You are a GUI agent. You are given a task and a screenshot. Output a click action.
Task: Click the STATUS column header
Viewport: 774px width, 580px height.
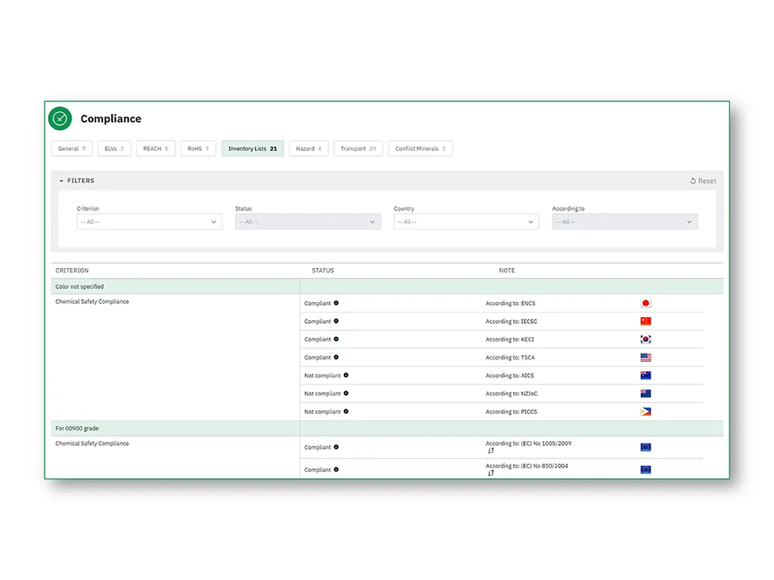pyautogui.click(x=323, y=270)
